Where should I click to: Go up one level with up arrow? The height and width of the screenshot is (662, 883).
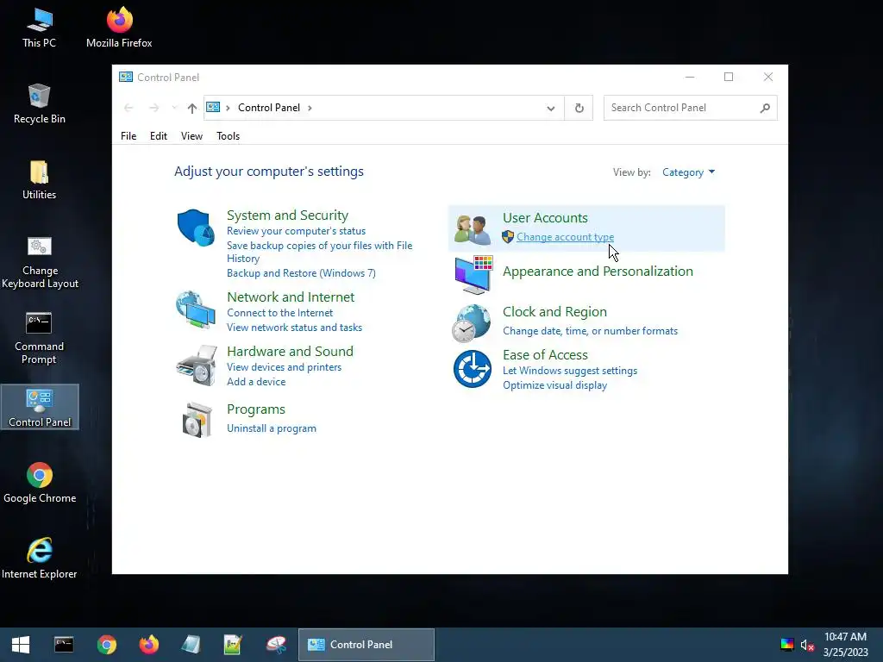coord(192,108)
